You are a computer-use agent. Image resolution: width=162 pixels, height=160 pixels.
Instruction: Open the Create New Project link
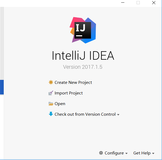click(x=73, y=83)
